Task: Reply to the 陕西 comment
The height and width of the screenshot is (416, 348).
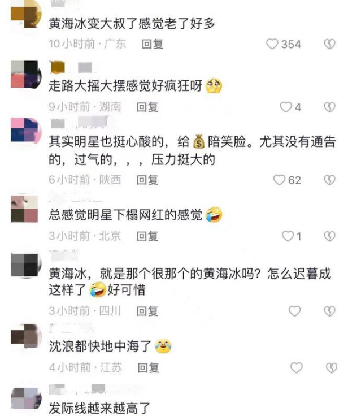Action: [147, 180]
